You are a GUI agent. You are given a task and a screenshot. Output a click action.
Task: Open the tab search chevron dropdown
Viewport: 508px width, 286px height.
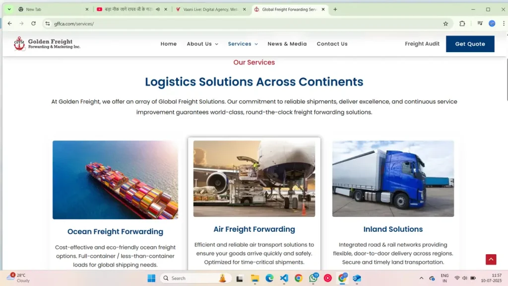tap(9, 9)
